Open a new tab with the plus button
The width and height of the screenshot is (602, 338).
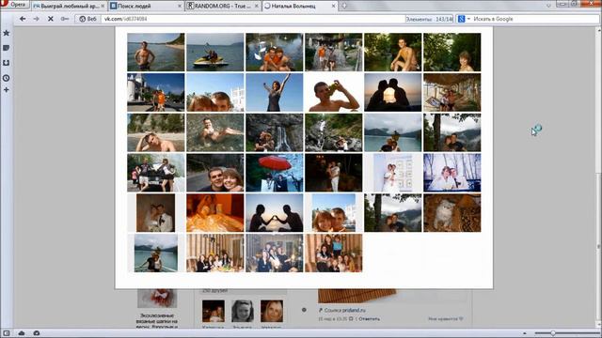[x=344, y=6]
